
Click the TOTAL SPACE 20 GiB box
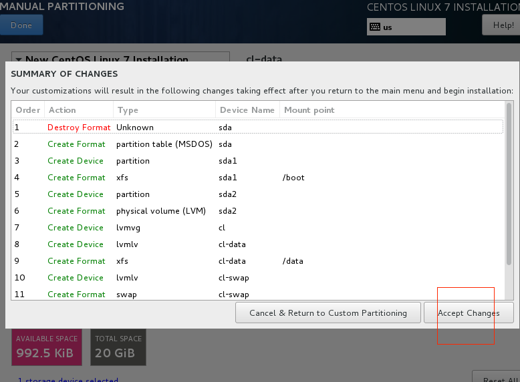(x=118, y=347)
